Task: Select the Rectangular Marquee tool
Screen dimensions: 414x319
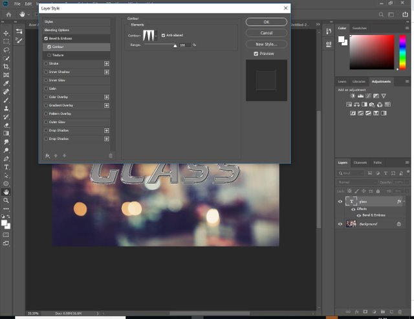Action: [x=6, y=41]
